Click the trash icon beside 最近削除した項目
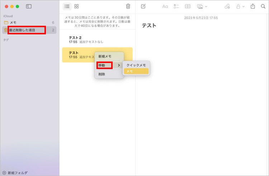 click(x=6, y=30)
